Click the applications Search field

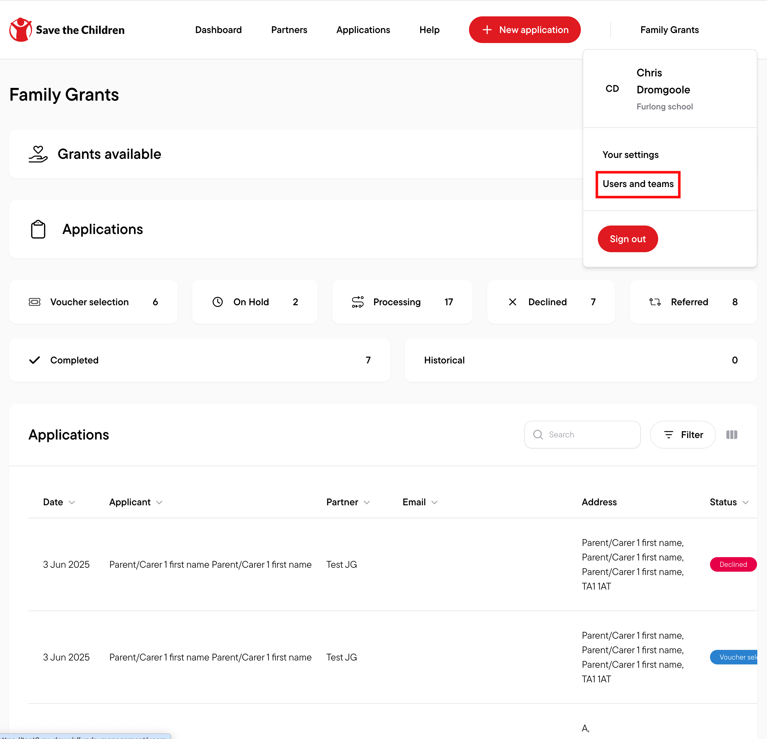click(582, 435)
